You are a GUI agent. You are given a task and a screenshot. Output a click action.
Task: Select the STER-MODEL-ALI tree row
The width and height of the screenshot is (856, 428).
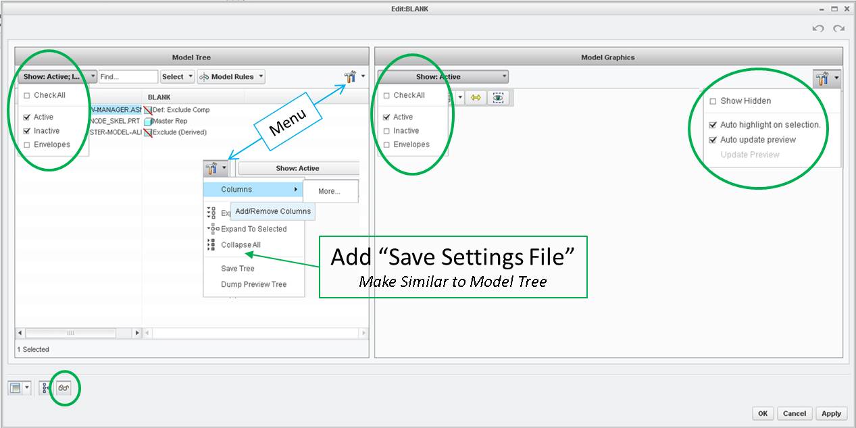[x=115, y=132]
